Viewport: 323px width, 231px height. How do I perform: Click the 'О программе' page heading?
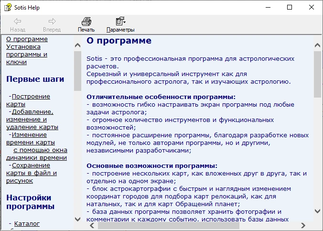click(x=119, y=41)
